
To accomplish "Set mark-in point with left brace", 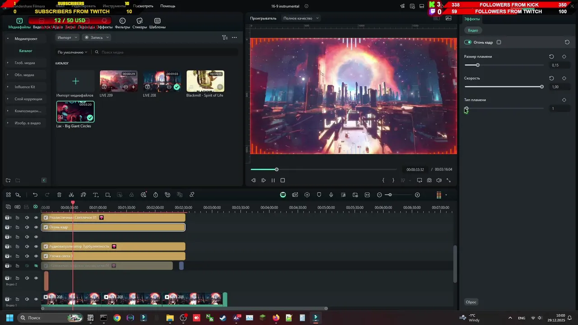I will (383, 180).
